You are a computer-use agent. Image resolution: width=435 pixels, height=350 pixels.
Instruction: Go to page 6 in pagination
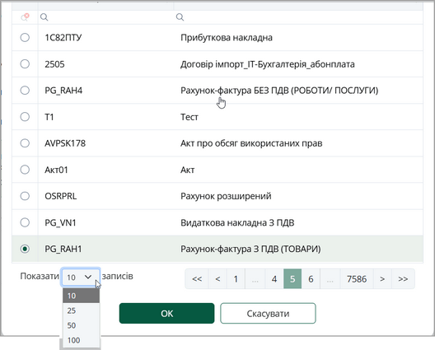(311, 278)
